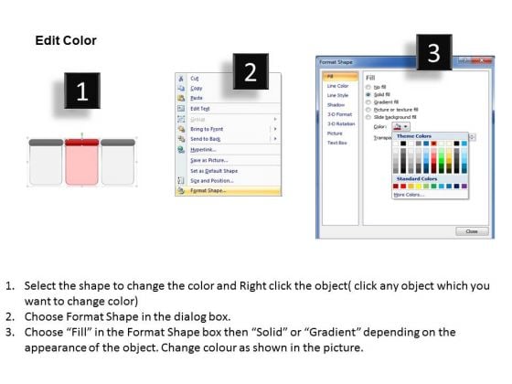Viewport: 512px width, 384px height.
Task: Click the Paste clipboard icon
Action: click(181, 98)
